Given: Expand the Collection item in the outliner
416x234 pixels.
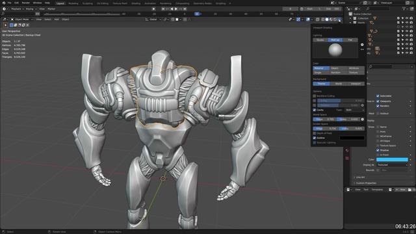Looking at the screenshot, I should tap(350, 18).
